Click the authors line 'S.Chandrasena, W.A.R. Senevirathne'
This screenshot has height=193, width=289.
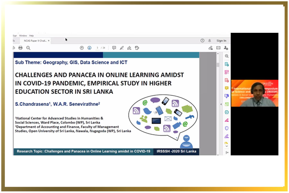[x=57, y=104]
